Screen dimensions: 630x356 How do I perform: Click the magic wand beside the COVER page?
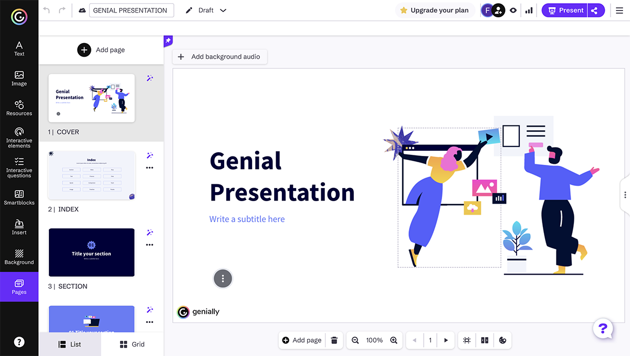coord(150,78)
